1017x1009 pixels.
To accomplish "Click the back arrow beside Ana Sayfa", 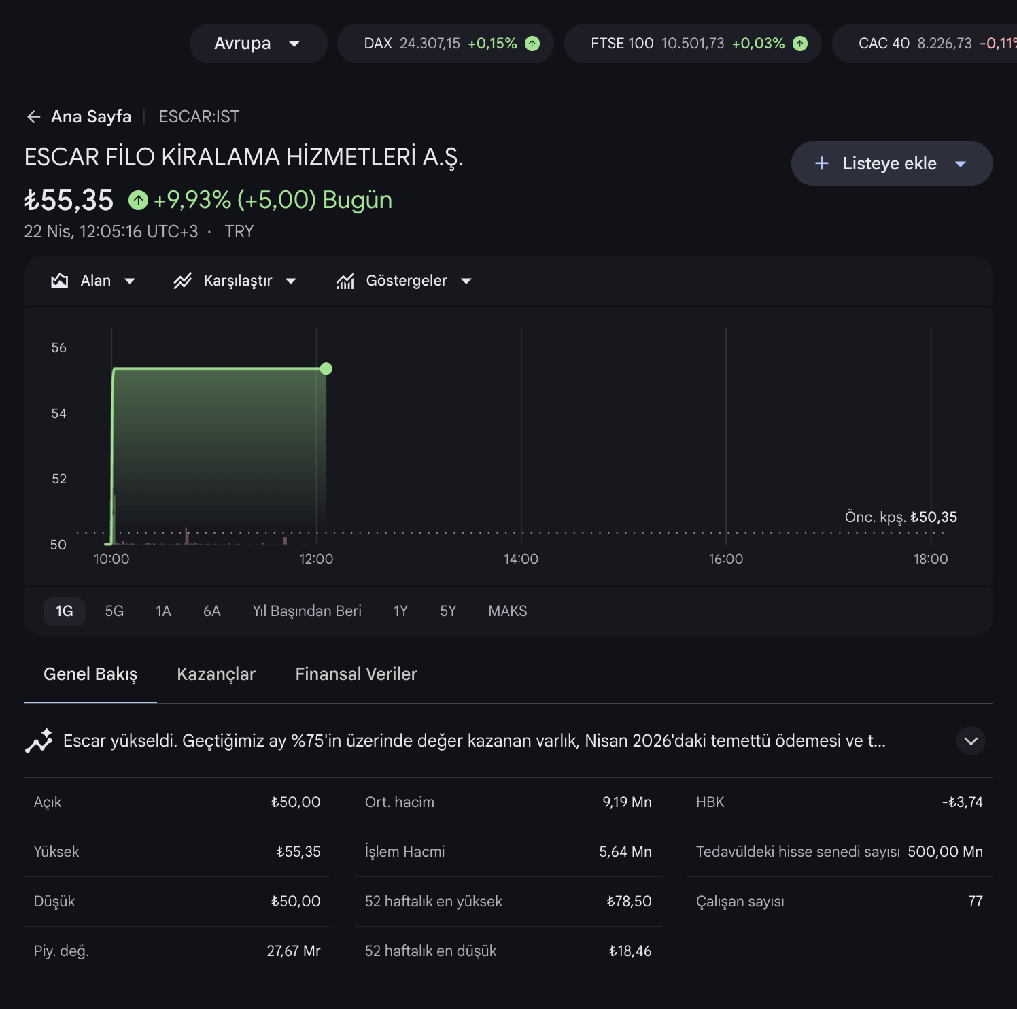I will coord(33,117).
